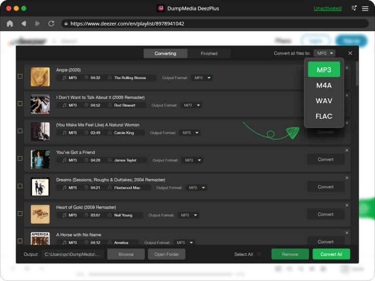
Task: Open the hamburger menu
Action: pos(365,9)
